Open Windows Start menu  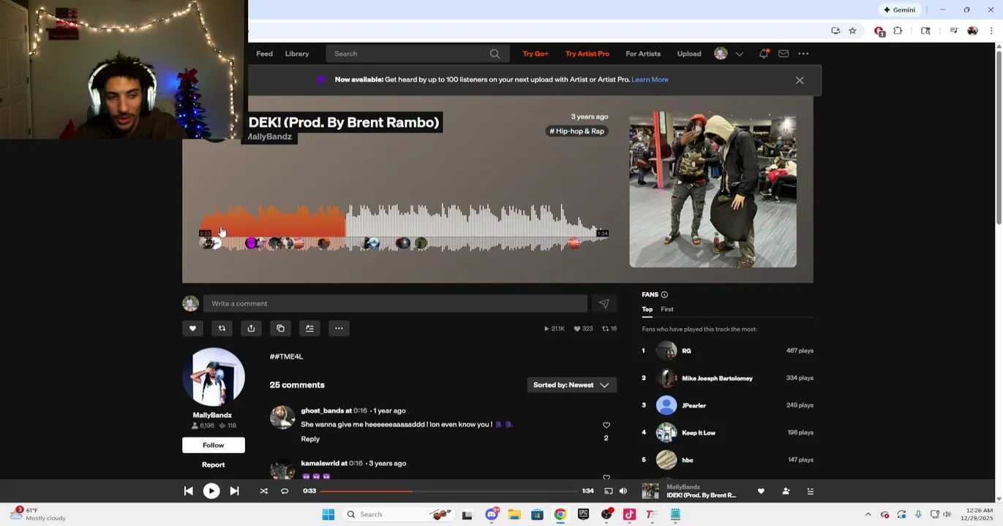click(328, 515)
